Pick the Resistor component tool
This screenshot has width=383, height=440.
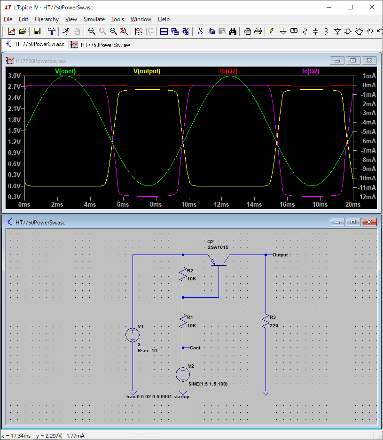pyautogui.click(x=305, y=31)
